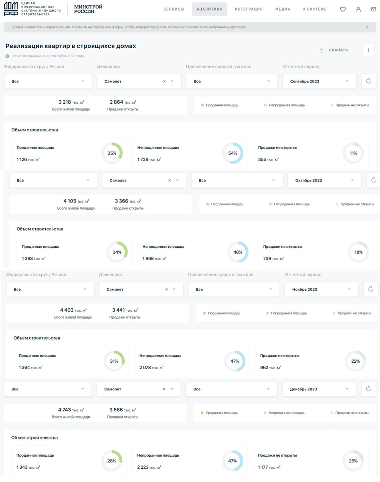Expand funds dropdown 'Все' beside Ноябрь 2023
Image resolution: width=380 pixels, height=482 pixels.
tap(234, 289)
